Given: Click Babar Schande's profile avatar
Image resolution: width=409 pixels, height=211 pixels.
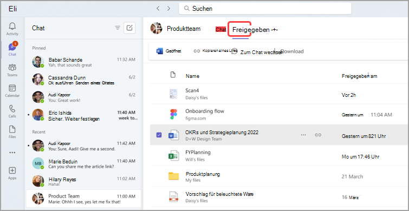Looking at the screenshot, I should pos(38,62).
